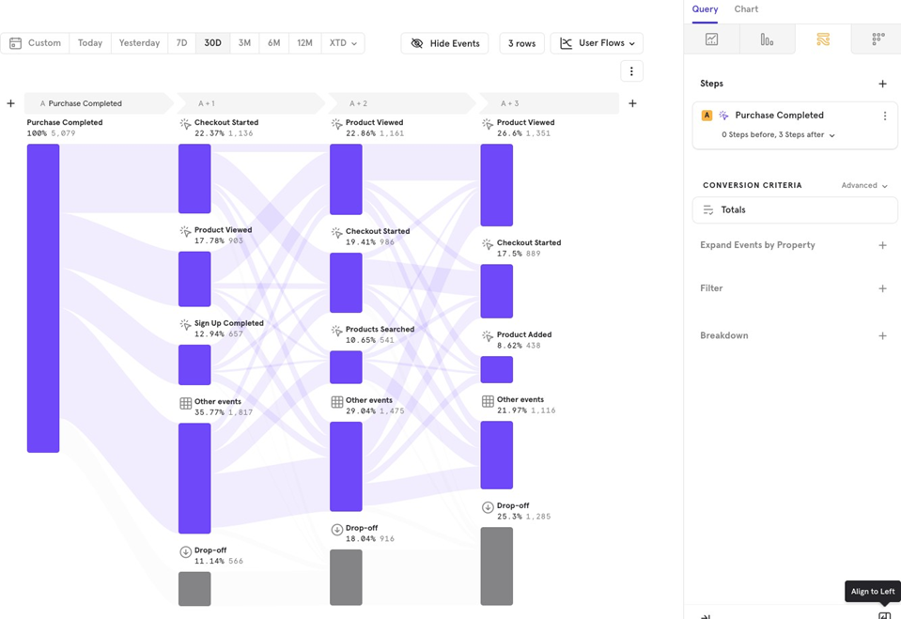
Task: Click the 3 rows button
Action: click(x=521, y=43)
